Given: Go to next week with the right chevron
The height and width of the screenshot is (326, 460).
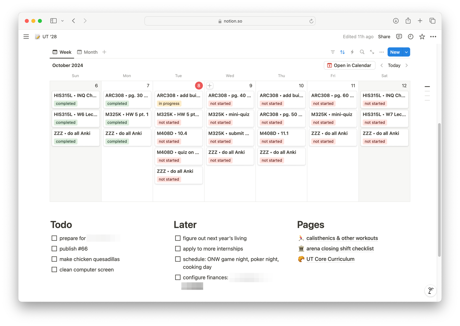Looking at the screenshot, I should 407,65.
